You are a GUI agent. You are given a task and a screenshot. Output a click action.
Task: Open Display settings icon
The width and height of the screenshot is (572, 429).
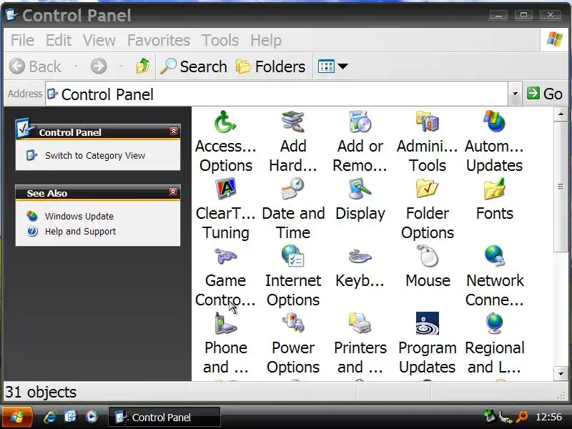pyautogui.click(x=360, y=189)
